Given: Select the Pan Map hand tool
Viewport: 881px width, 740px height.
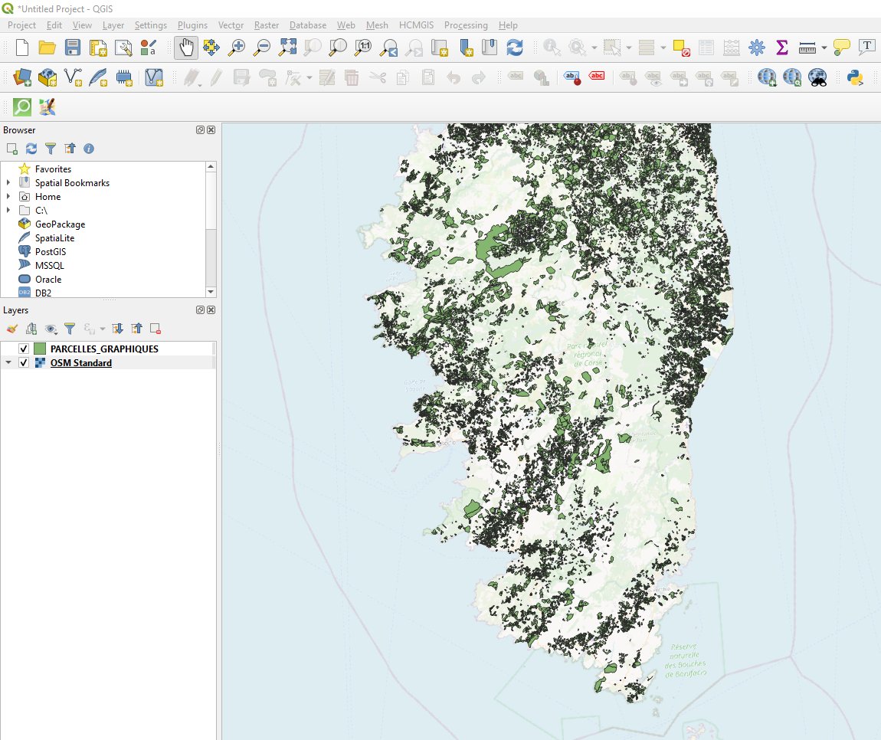Looking at the screenshot, I should [x=186, y=47].
